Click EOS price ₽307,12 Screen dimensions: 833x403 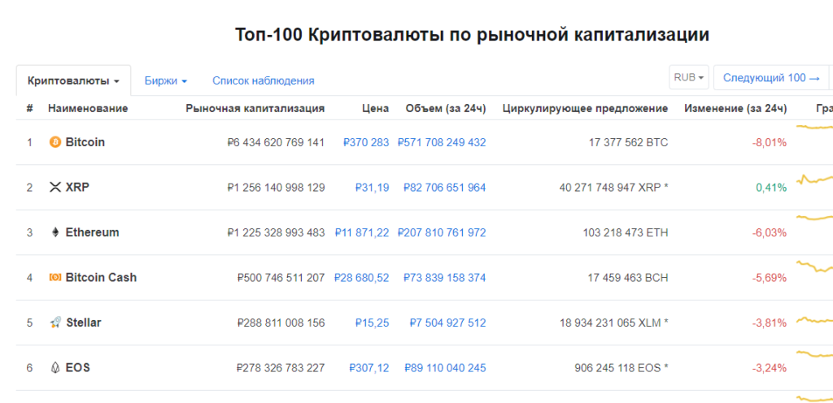tap(369, 368)
